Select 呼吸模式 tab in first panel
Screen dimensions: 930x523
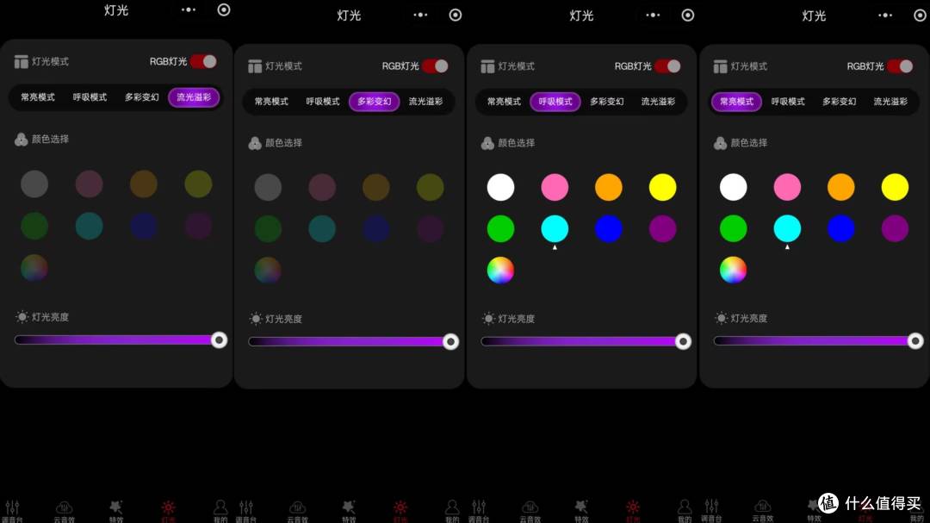pos(90,97)
